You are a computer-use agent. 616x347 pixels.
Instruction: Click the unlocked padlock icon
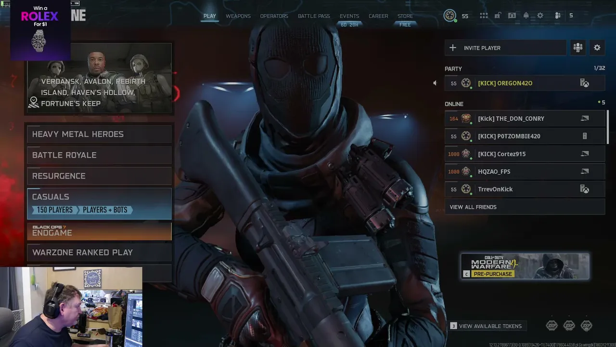498,15
